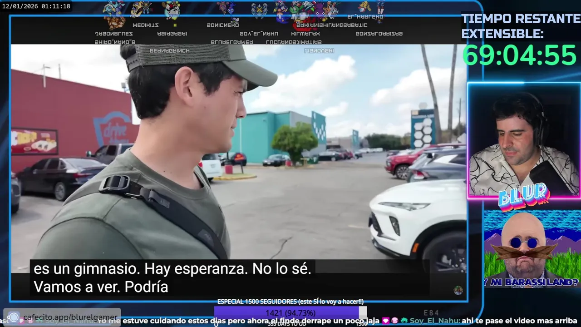Select the Y MI BARASSI LAND? caption
Image resolution: width=581 pixels, height=327 pixels.
(531, 282)
